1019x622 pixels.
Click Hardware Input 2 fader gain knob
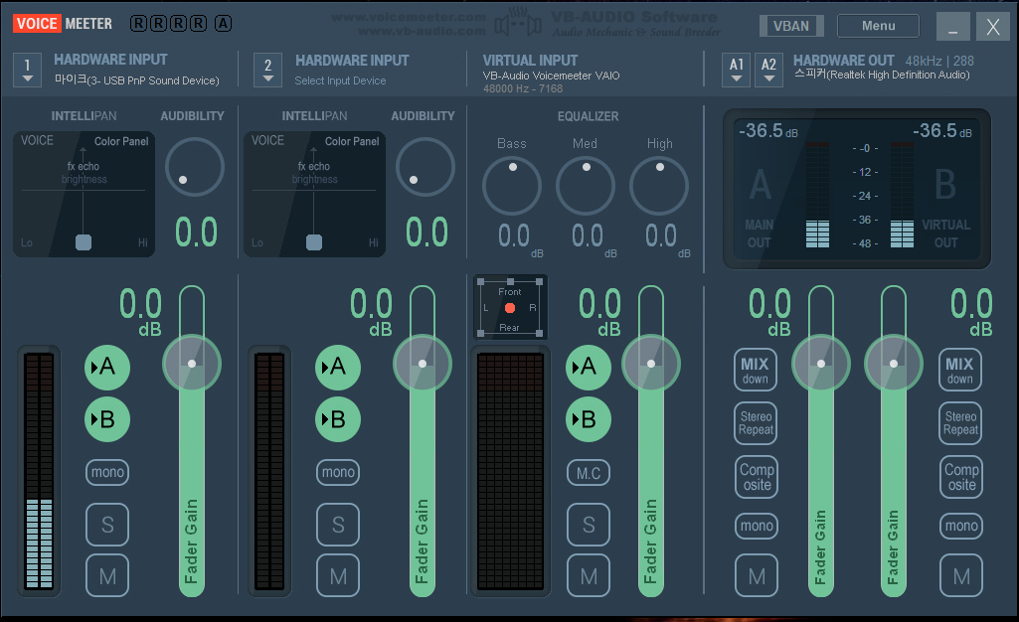423,364
